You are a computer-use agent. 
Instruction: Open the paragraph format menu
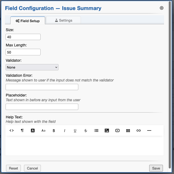(x=22, y=130)
